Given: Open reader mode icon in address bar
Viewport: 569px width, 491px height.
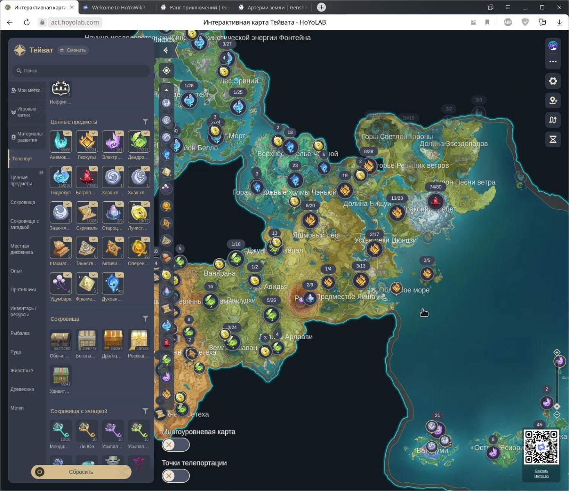Looking at the screenshot, I should coord(473,22).
